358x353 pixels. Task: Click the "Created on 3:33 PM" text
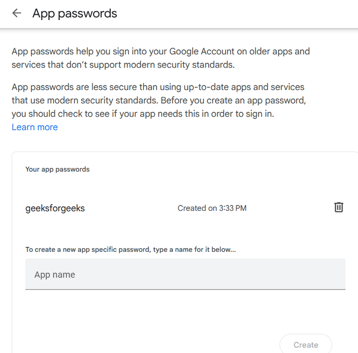[x=212, y=208]
